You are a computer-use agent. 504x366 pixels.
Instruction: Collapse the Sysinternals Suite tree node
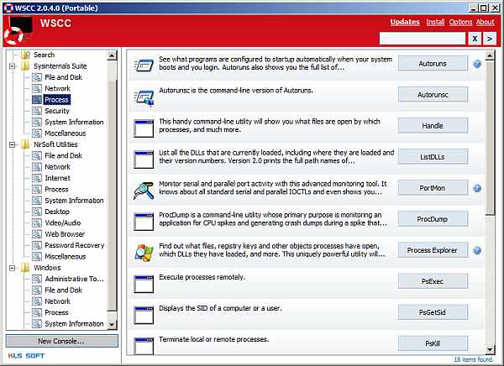[x=12, y=66]
